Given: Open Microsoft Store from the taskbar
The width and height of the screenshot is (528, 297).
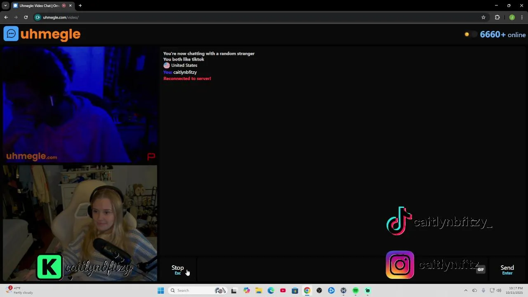Looking at the screenshot, I should (295, 290).
